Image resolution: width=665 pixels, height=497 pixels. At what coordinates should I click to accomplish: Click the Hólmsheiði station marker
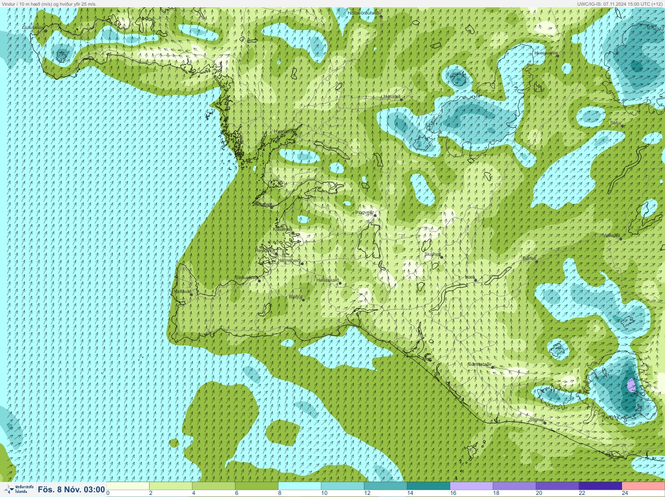[x=302, y=264]
